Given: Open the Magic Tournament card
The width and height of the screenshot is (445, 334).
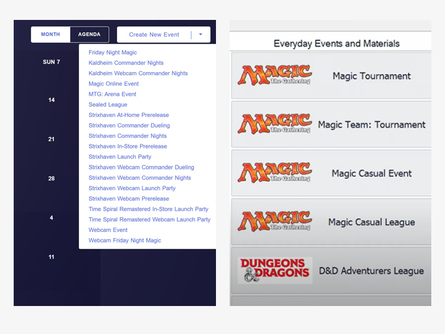Looking at the screenshot, I should click(x=331, y=75).
